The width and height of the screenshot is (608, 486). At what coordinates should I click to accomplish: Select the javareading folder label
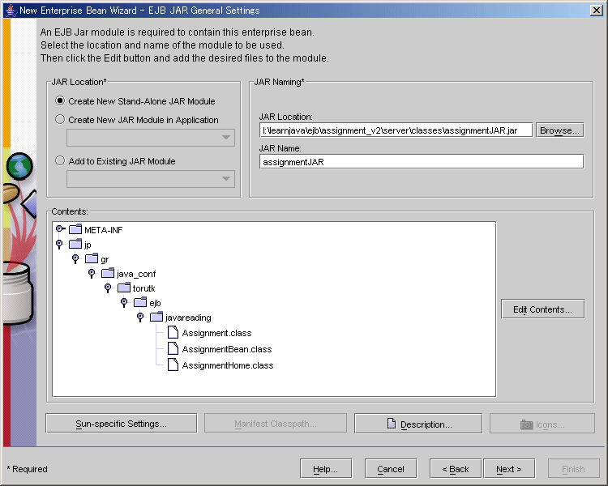click(188, 318)
